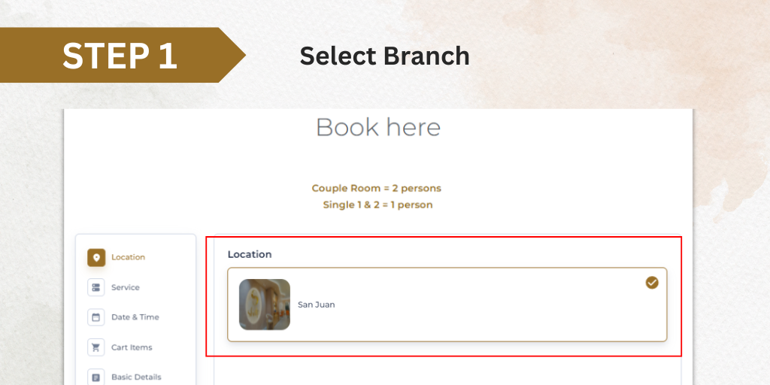Open the Cart Items step label

(132, 347)
